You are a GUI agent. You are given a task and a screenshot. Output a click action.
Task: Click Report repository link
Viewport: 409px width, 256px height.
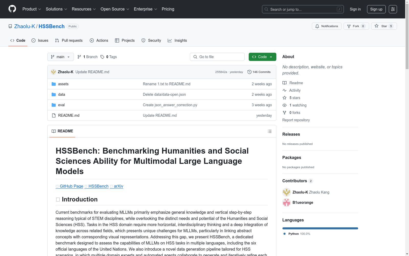(x=296, y=120)
